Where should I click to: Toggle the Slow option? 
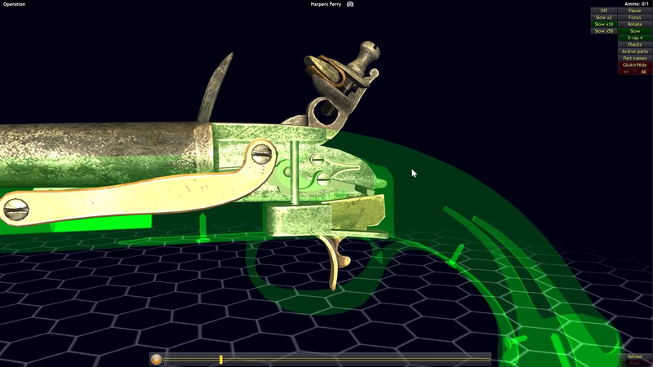634,31
